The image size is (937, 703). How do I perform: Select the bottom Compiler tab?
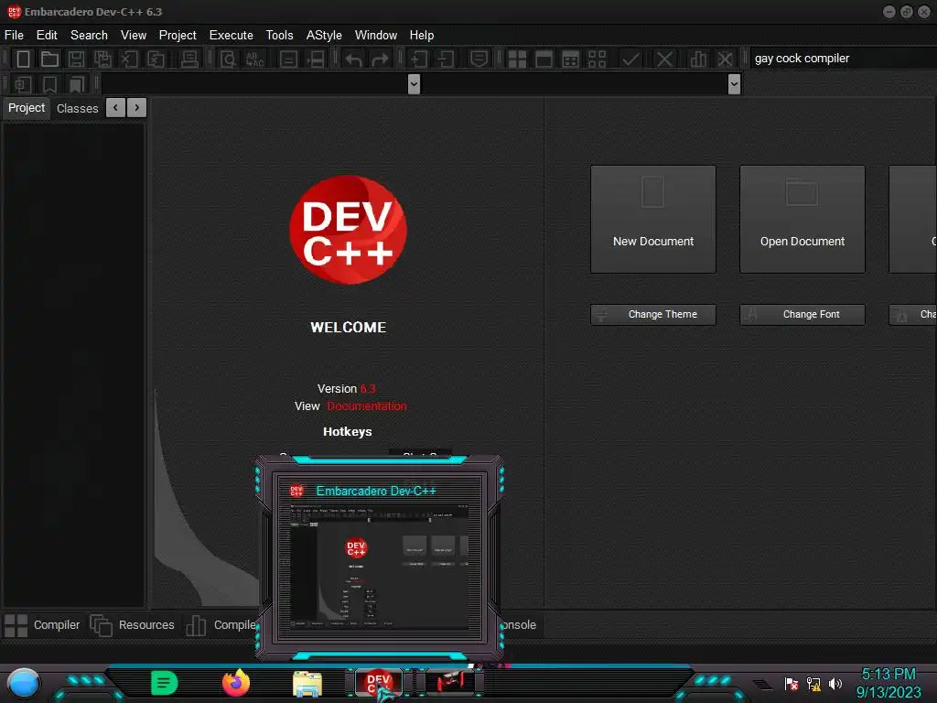coord(42,625)
